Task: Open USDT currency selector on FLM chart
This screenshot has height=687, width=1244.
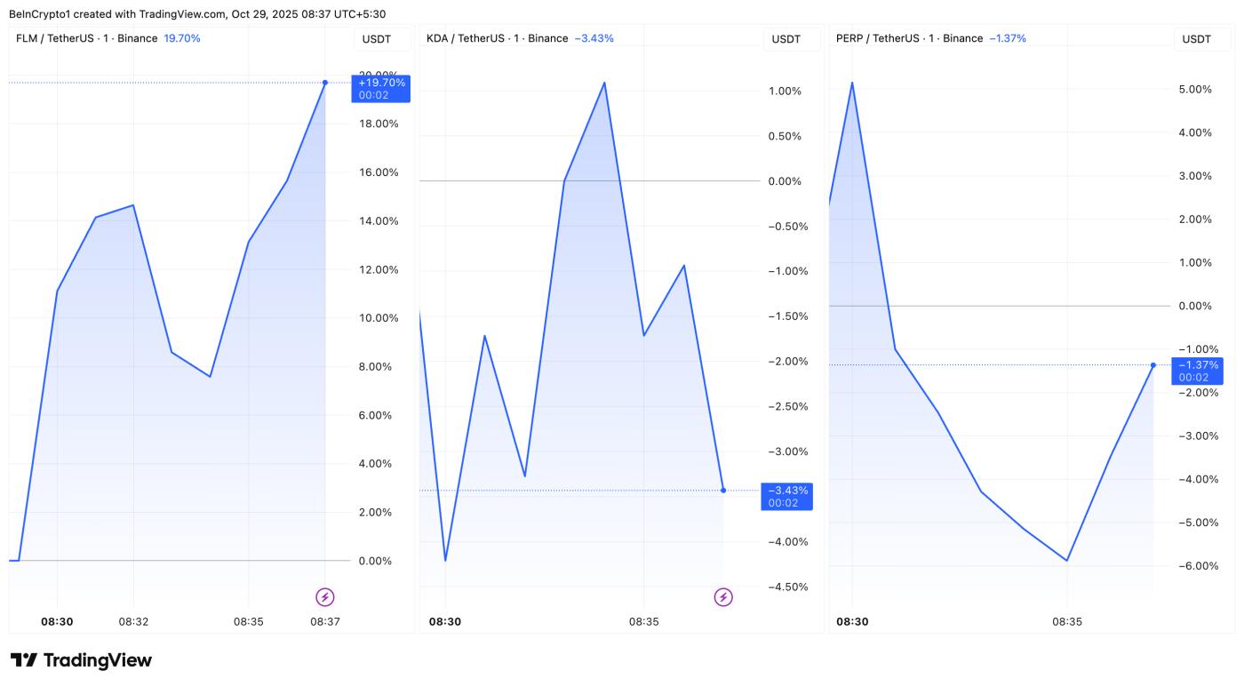Action: pos(376,39)
